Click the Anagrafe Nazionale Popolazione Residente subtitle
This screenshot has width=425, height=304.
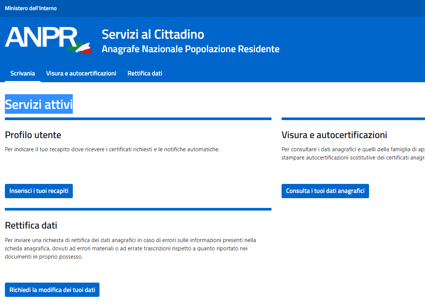190,49
